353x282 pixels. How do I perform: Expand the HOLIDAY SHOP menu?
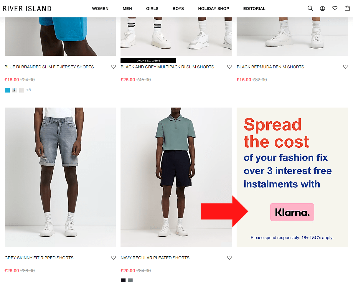213,9
